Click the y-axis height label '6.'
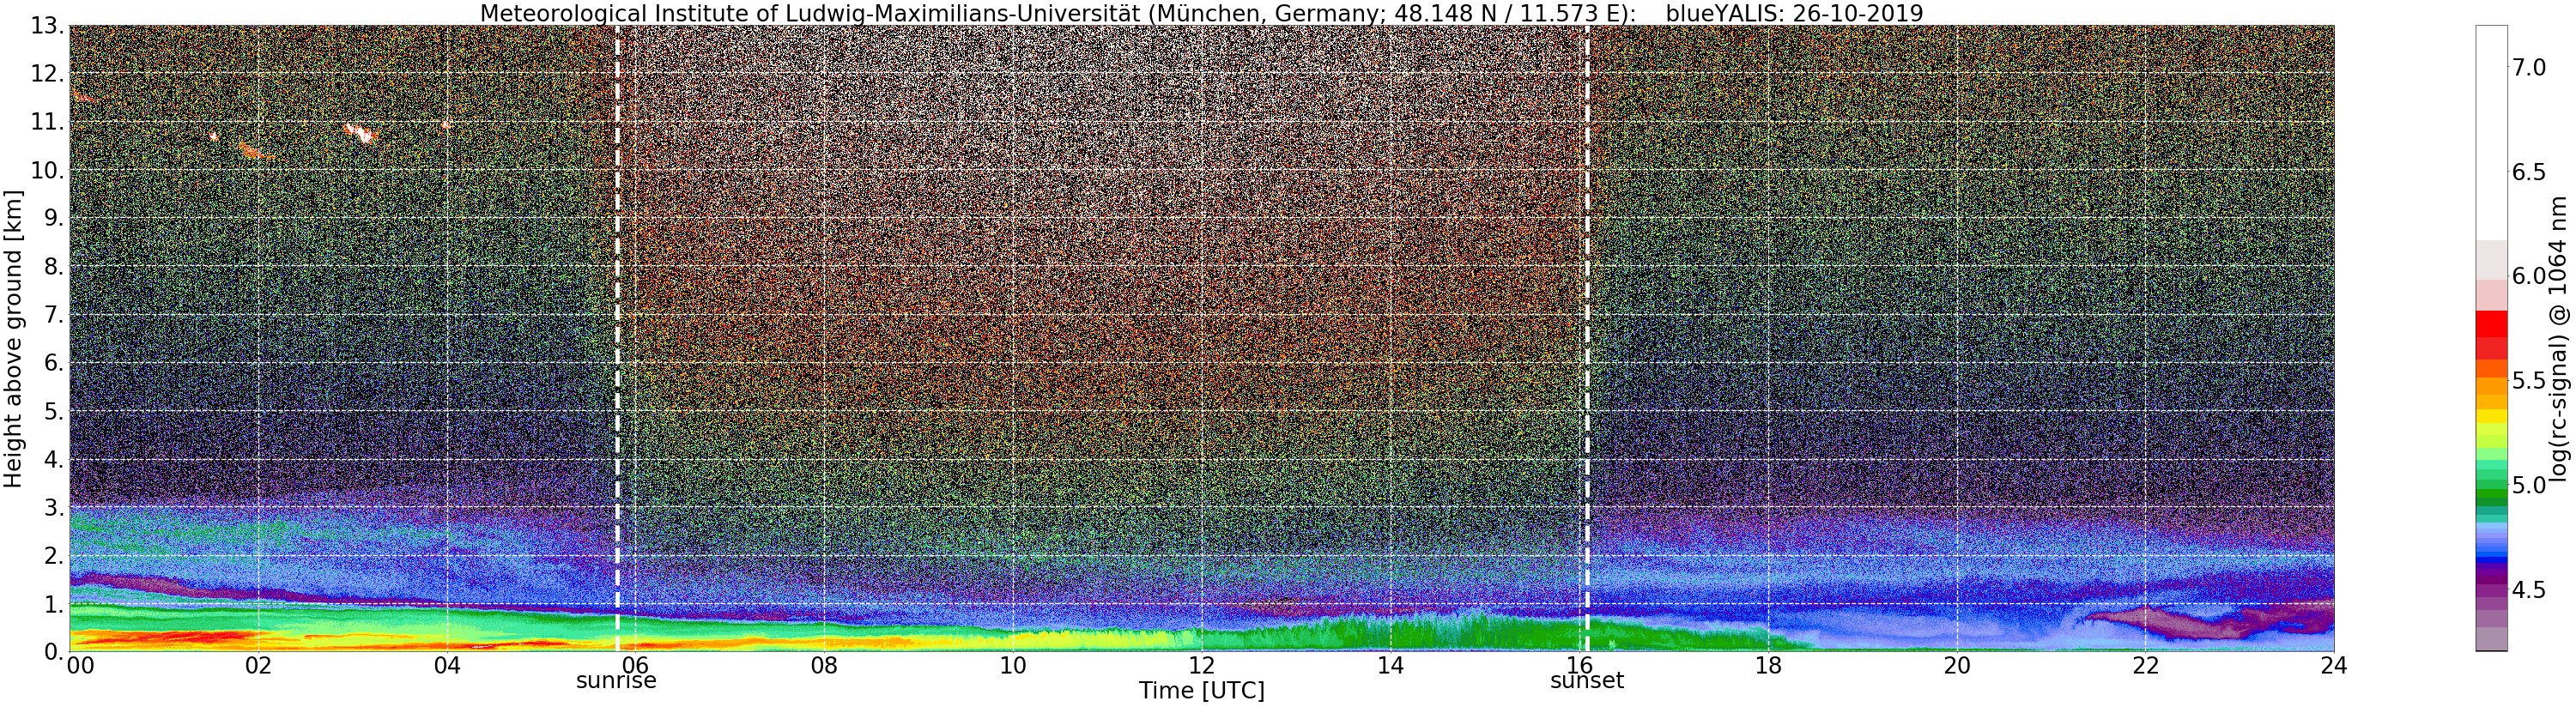Viewport: 2576px width, 707px height. point(54,363)
